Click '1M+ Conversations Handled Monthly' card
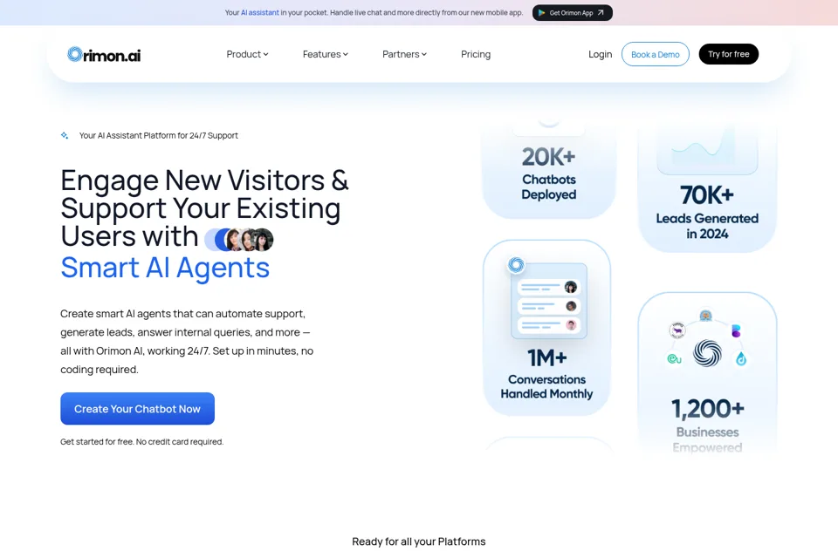The width and height of the screenshot is (838, 558). point(546,327)
